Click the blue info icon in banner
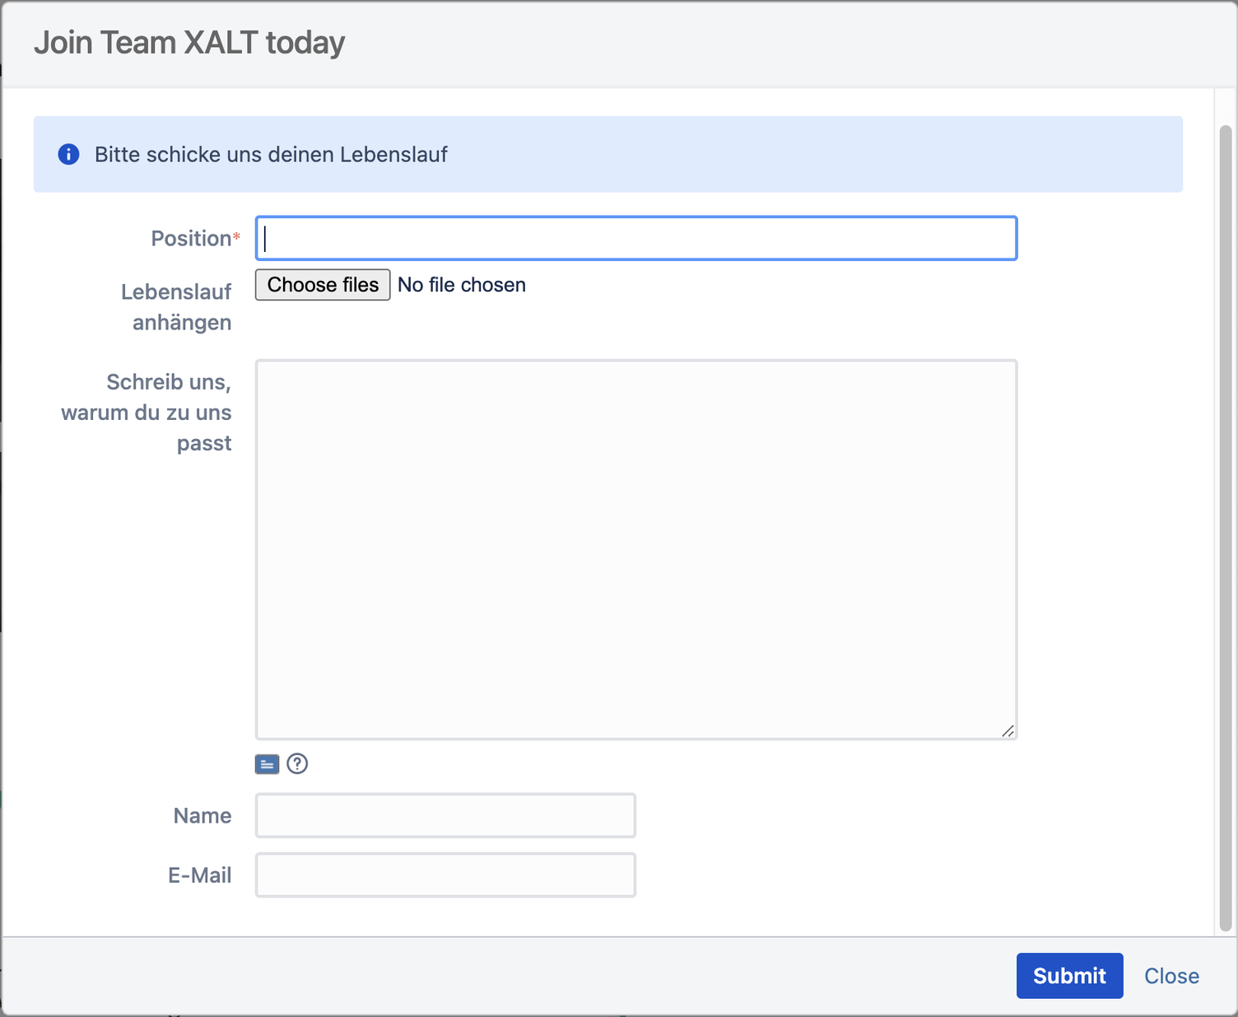The height and width of the screenshot is (1017, 1238). click(x=69, y=154)
